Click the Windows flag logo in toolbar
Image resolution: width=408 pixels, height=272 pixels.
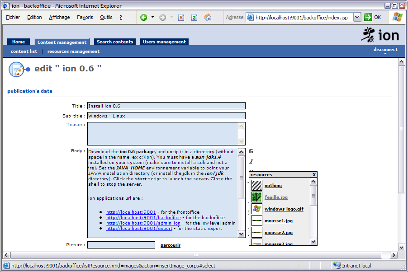tap(397, 18)
